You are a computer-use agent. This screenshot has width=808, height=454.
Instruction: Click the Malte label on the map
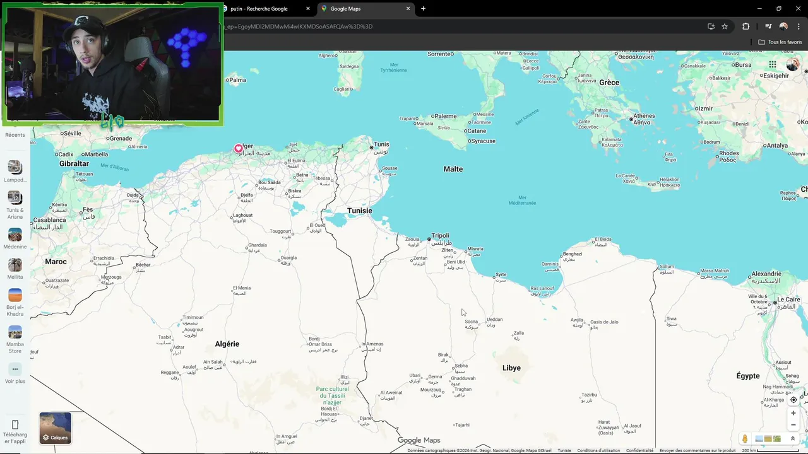point(453,169)
